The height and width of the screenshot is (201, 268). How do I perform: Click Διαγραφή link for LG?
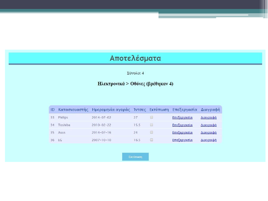208,140
